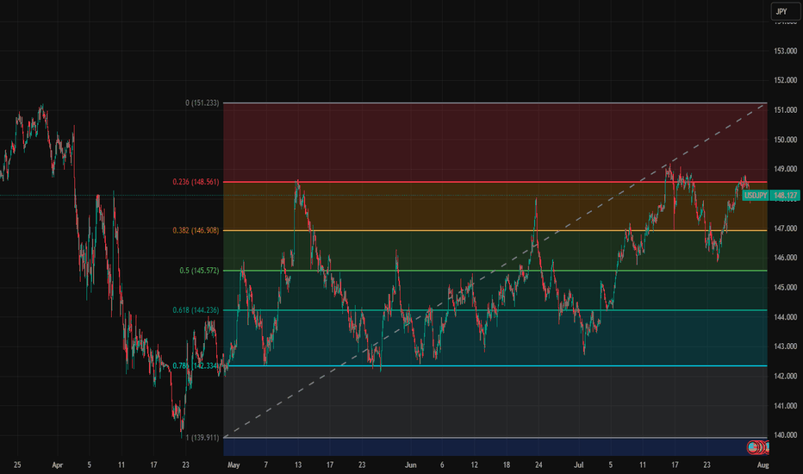Click the Apr label on the time axis
The width and height of the screenshot is (803, 474).
coord(58,465)
